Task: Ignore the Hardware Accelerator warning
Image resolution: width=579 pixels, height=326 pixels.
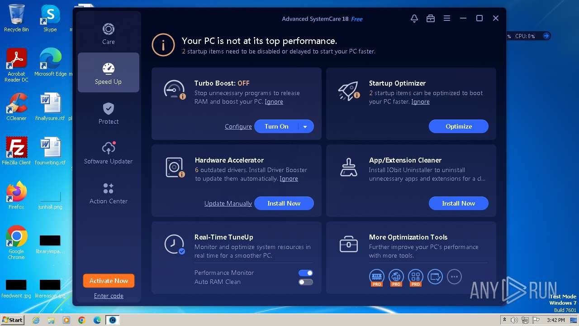Action: pos(289,178)
